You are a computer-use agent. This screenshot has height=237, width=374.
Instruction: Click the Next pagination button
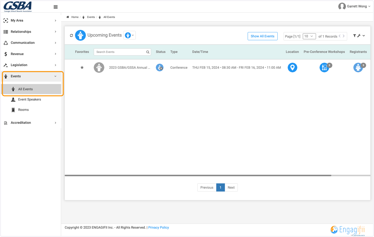tap(231, 188)
